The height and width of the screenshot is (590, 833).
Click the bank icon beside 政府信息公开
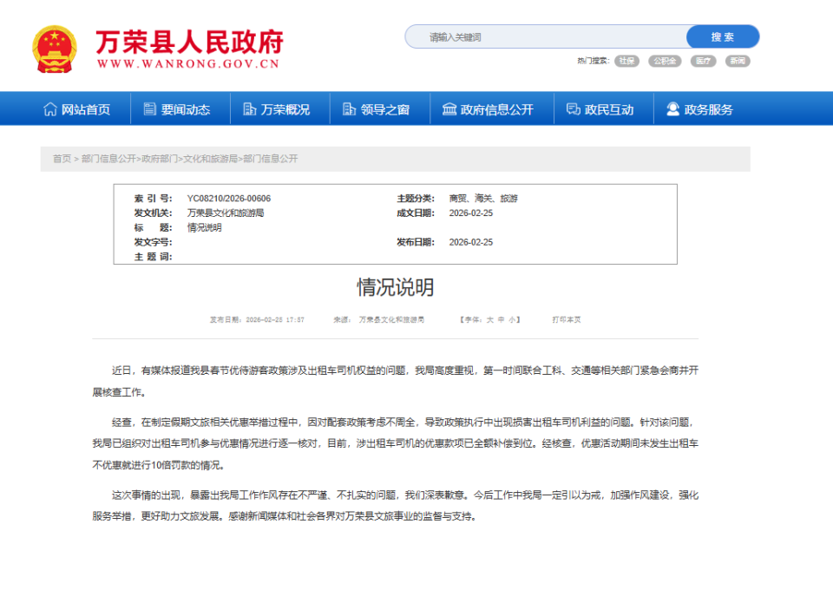pyautogui.click(x=449, y=108)
